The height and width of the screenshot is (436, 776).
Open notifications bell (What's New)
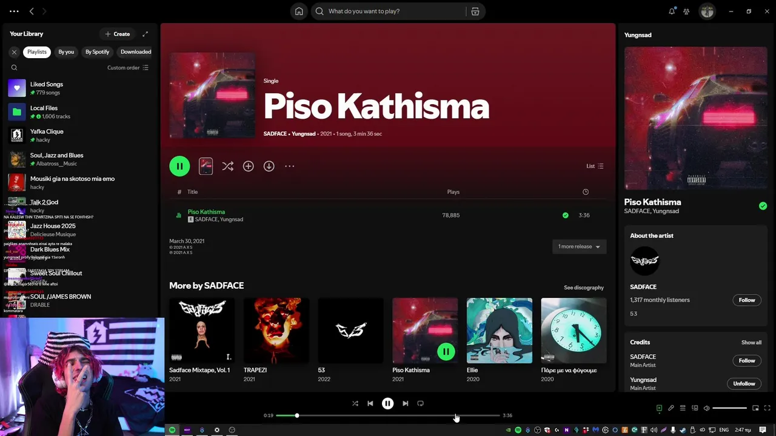point(672,11)
